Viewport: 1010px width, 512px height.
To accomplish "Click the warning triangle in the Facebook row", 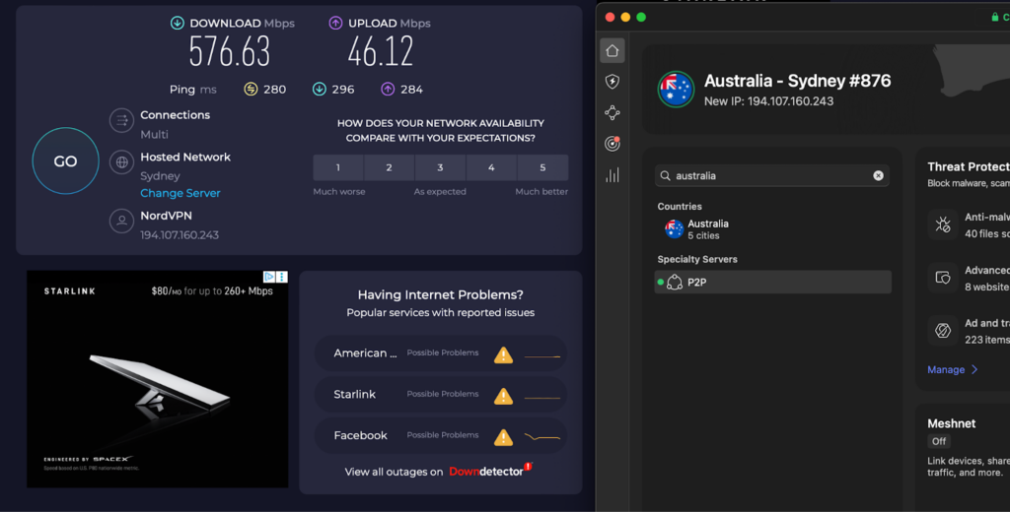I will click(x=503, y=437).
